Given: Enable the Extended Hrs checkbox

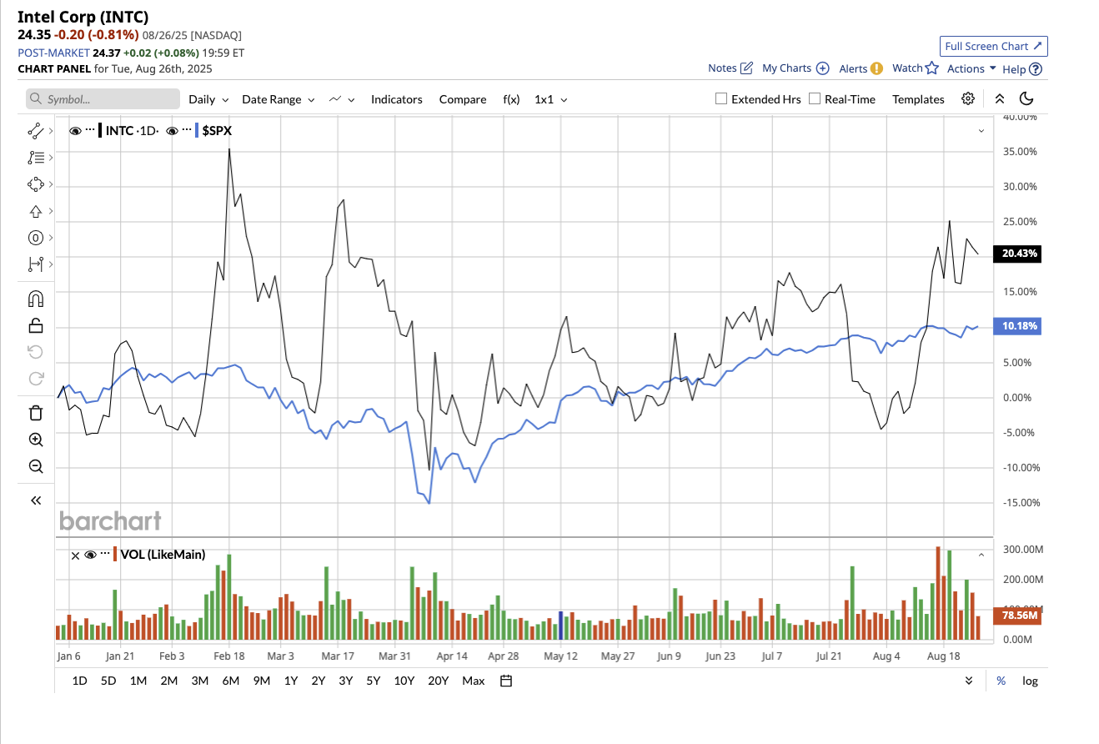Looking at the screenshot, I should click(x=721, y=98).
